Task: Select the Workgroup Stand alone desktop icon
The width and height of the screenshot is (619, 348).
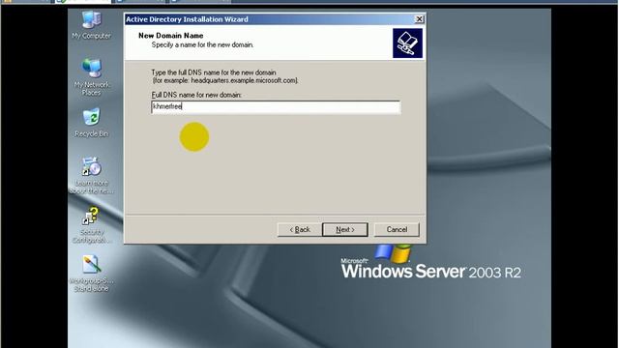Action: (x=91, y=274)
